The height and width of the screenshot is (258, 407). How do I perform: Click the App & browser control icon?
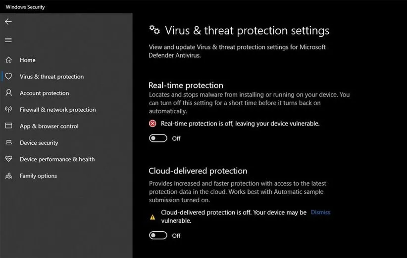pyautogui.click(x=8, y=126)
